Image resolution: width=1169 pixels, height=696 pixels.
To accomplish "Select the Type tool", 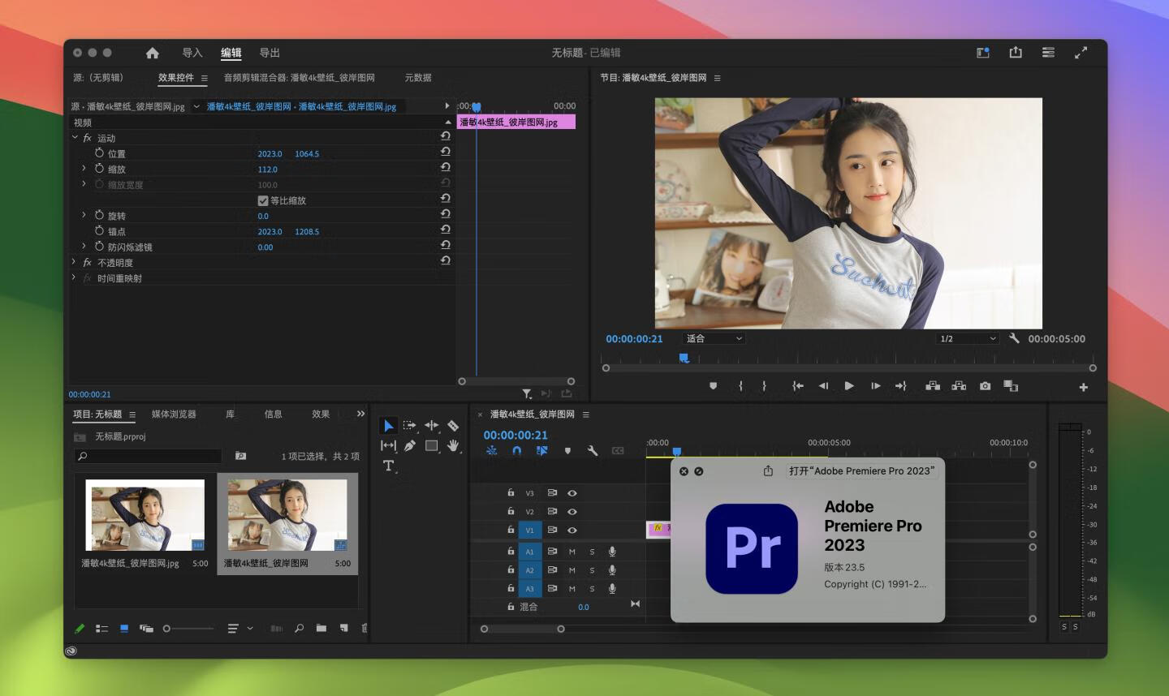I will pos(388,466).
